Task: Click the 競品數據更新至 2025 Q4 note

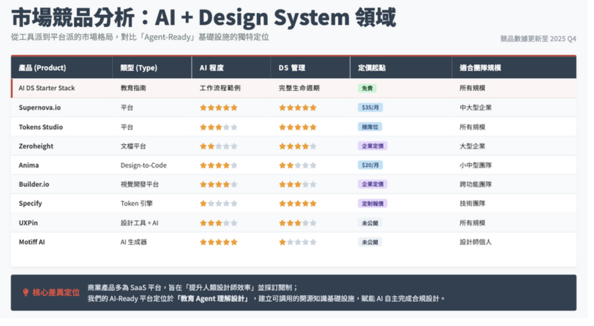Action: click(x=538, y=39)
